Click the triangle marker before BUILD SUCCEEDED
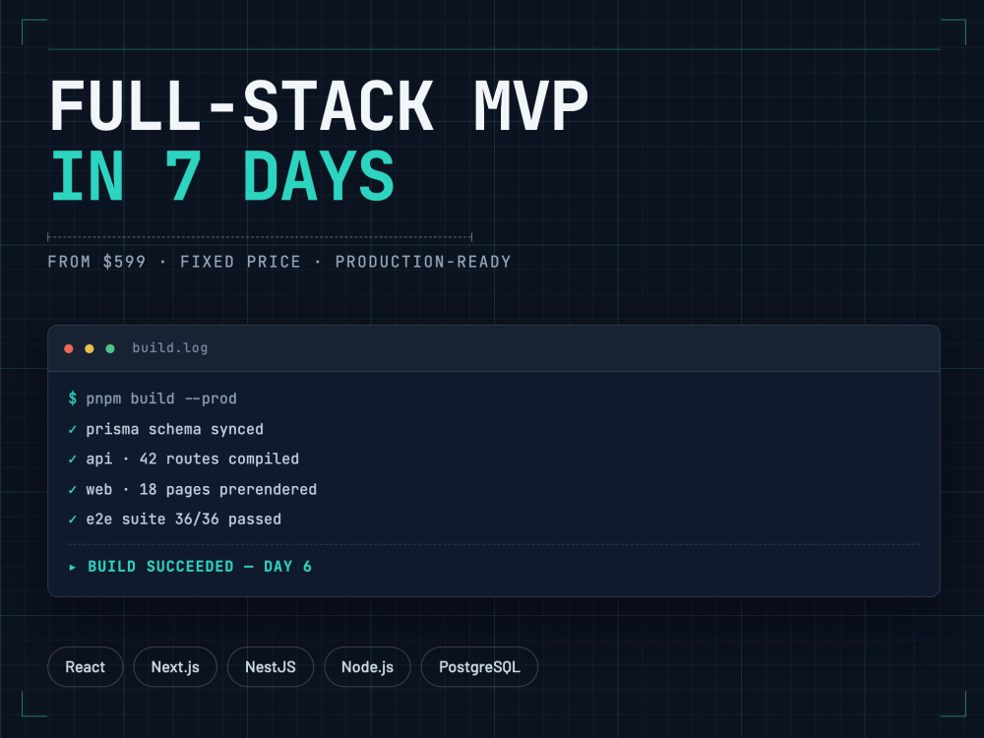This screenshot has width=984, height=738. point(73,568)
